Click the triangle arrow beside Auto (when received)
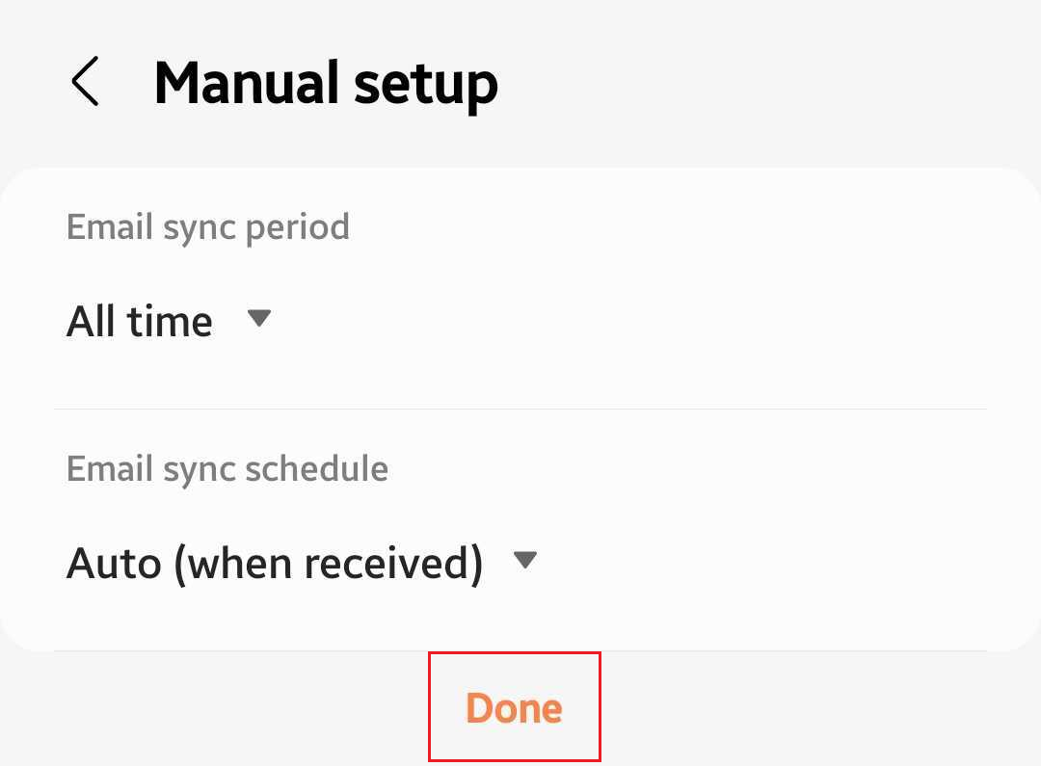This screenshot has height=766, width=1041. (524, 560)
